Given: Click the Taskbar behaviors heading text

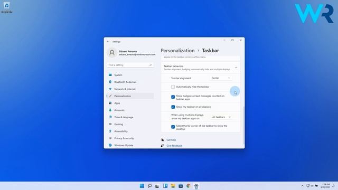Looking at the screenshot, I should click(x=174, y=66).
